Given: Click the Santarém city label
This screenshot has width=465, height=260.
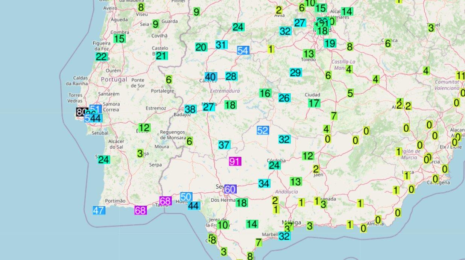Looking at the screenshot, I should [108, 94].
